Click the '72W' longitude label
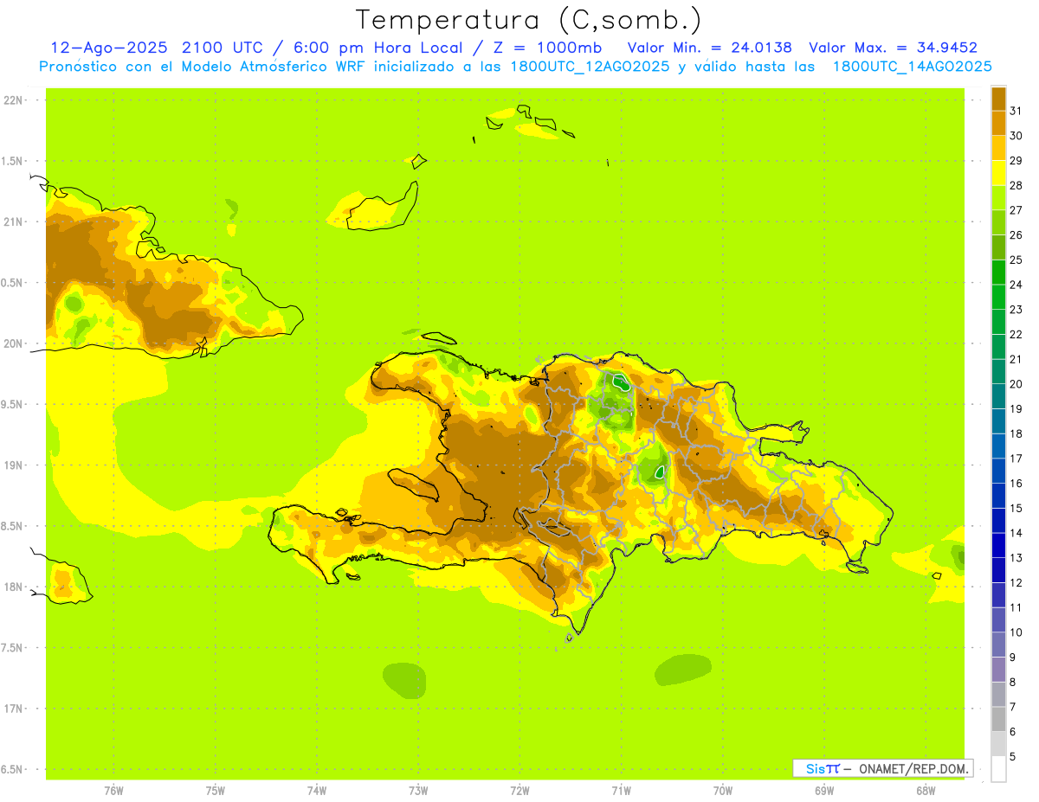This screenshot has height=802, width=1039. click(x=520, y=791)
